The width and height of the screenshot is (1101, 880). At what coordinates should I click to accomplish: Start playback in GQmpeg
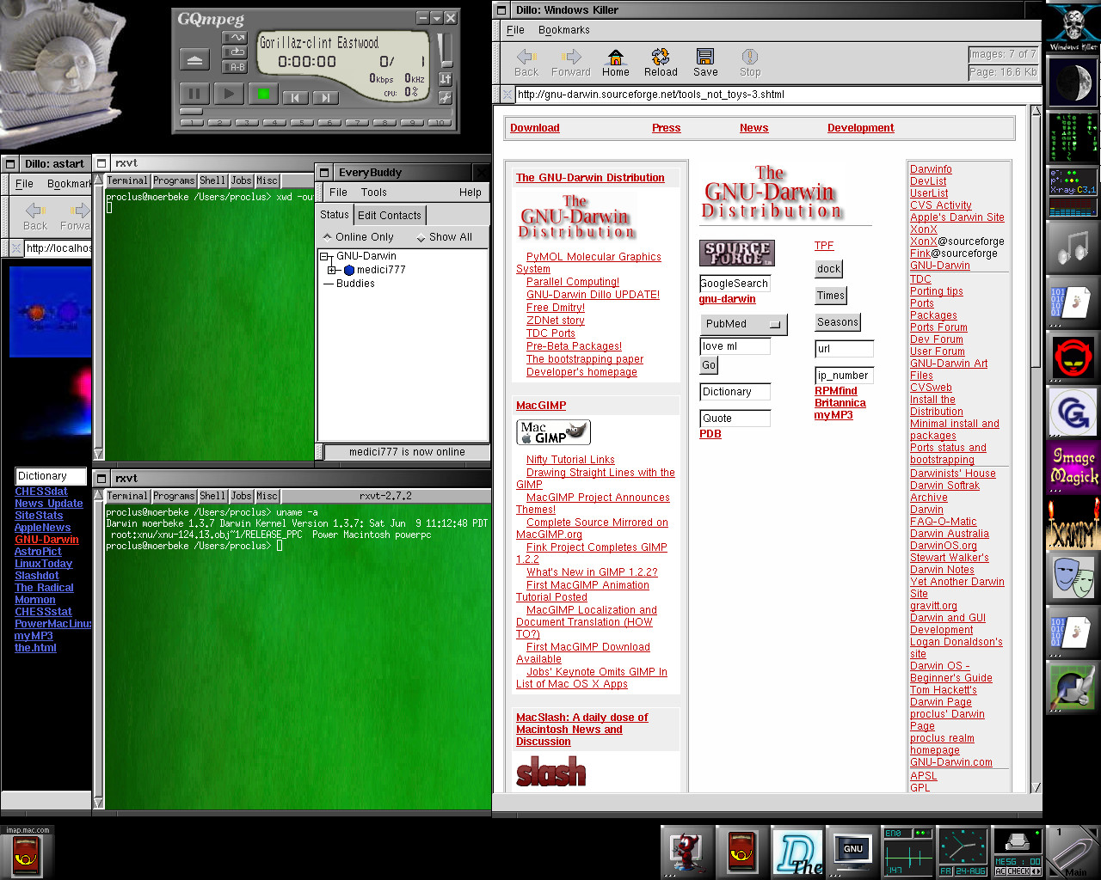tap(228, 94)
